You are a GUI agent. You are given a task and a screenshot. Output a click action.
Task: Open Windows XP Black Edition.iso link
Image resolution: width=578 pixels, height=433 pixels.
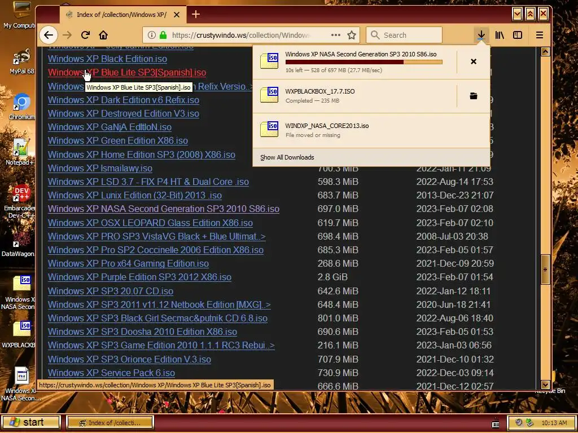pyautogui.click(x=107, y=59)
